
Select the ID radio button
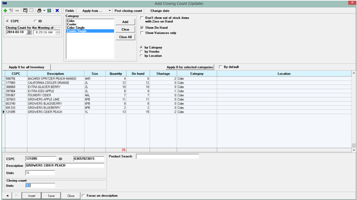[x=35, y=21]
